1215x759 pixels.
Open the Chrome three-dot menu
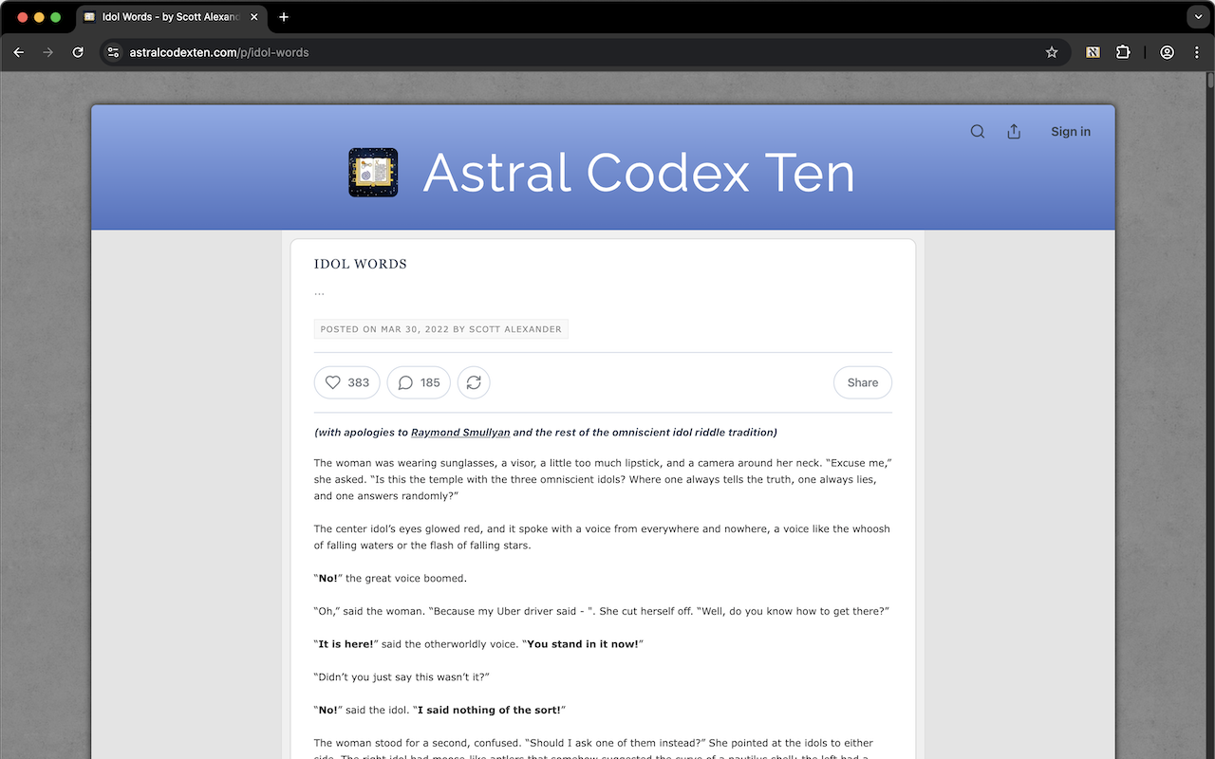1197,52
